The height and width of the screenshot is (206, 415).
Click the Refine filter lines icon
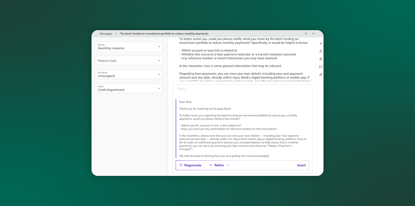211,165
